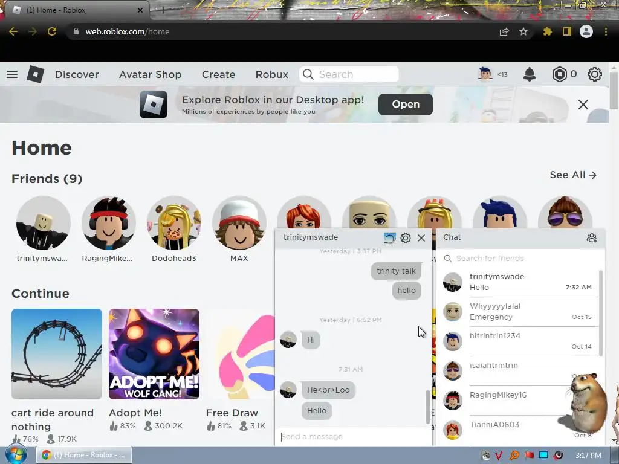The height and width of the screenshot is (464, 619).
Task: Open TianniA0603 conversation
Action: click(x=518, y=430)
